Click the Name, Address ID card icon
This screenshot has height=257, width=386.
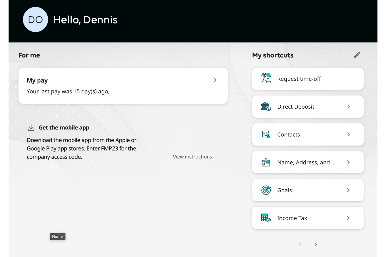pyautogui.click(x=266, y=162)
